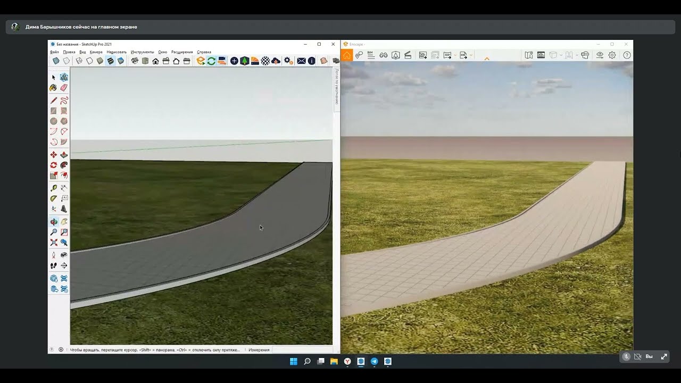This screenshot has width=681, height=383.
Task: Open Enscape Visual Settings eye icon
Action: (600, 55)
